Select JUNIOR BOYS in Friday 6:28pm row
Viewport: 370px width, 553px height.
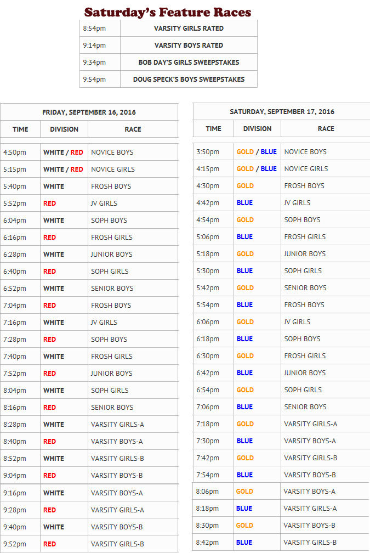(x=111, y=255)
